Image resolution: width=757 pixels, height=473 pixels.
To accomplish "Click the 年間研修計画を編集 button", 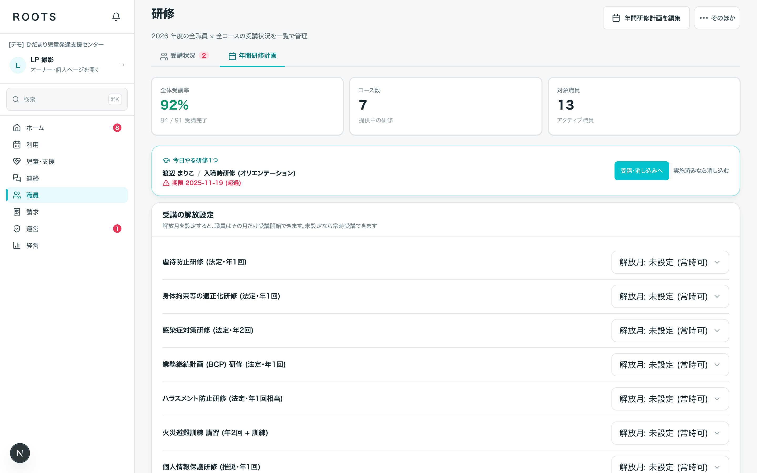I will 646,18.
